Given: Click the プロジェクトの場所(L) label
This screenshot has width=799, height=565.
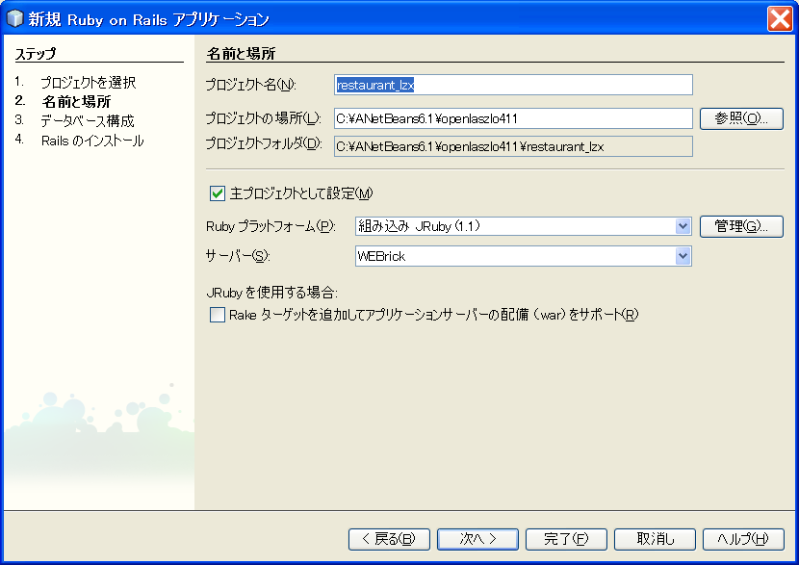Looking at the screenshot, I should tap(263, 118).
